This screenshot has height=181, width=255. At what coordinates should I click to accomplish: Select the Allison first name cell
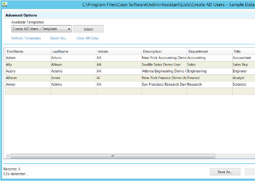[x=28, y=78]
